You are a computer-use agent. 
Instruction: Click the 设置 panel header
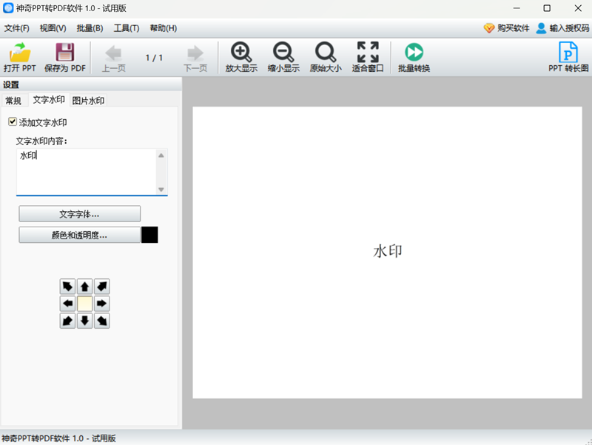coord(90,84)
